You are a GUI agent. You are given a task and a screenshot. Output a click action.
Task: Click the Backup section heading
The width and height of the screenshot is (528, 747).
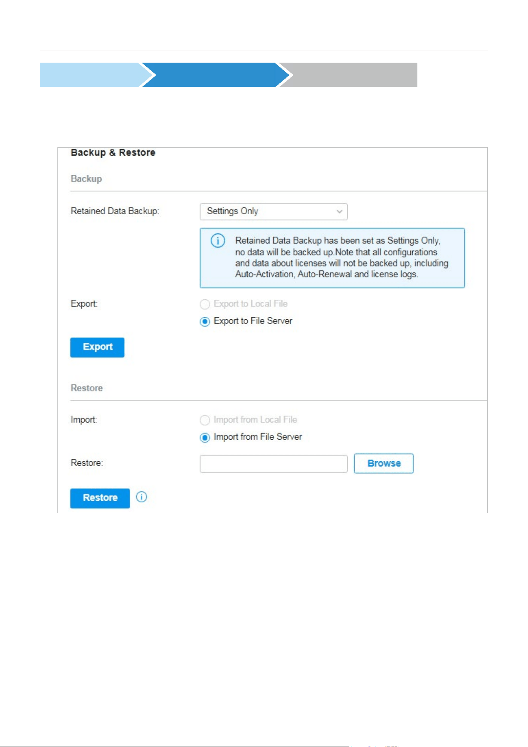point(86,179)
